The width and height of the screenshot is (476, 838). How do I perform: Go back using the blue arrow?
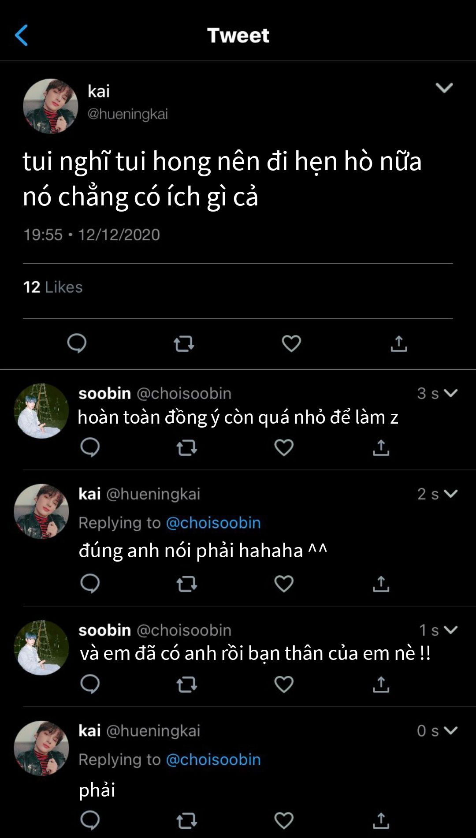[x=21, y=35]
